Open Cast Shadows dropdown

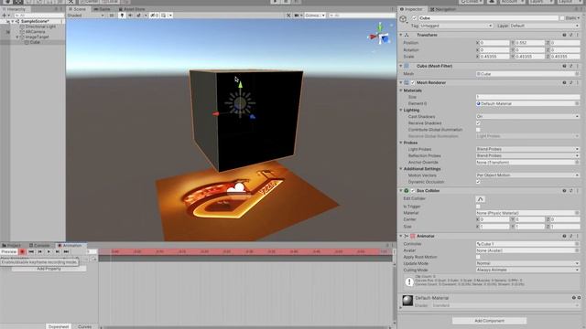pyautogui.click(x=527, y=116)
